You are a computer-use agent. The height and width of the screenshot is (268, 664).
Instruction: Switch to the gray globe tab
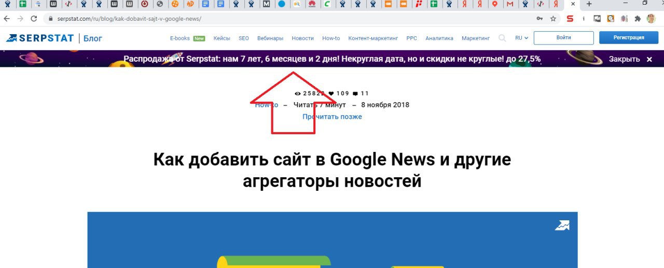coord(159,4)
